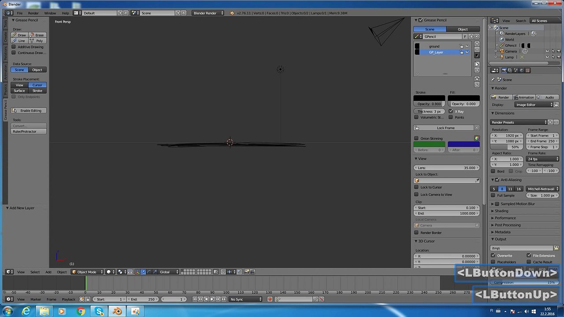
Task: Open the Help menu
Action: click(65, 13)
